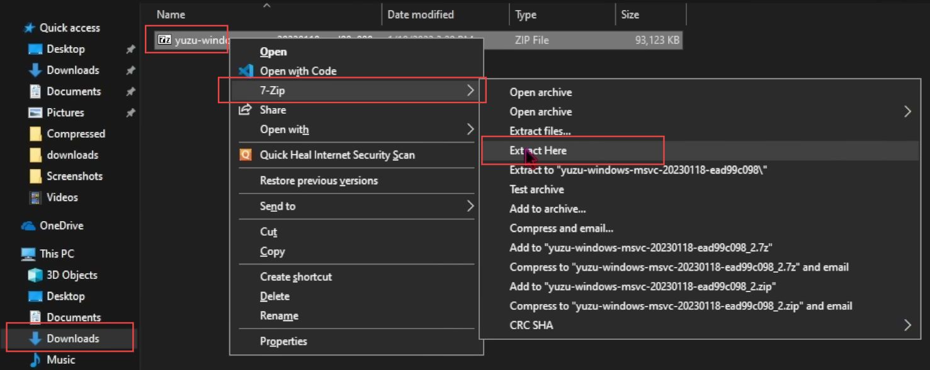Open the Compressed folder
Screen dimensions: 930x370
tap(76, 134)
